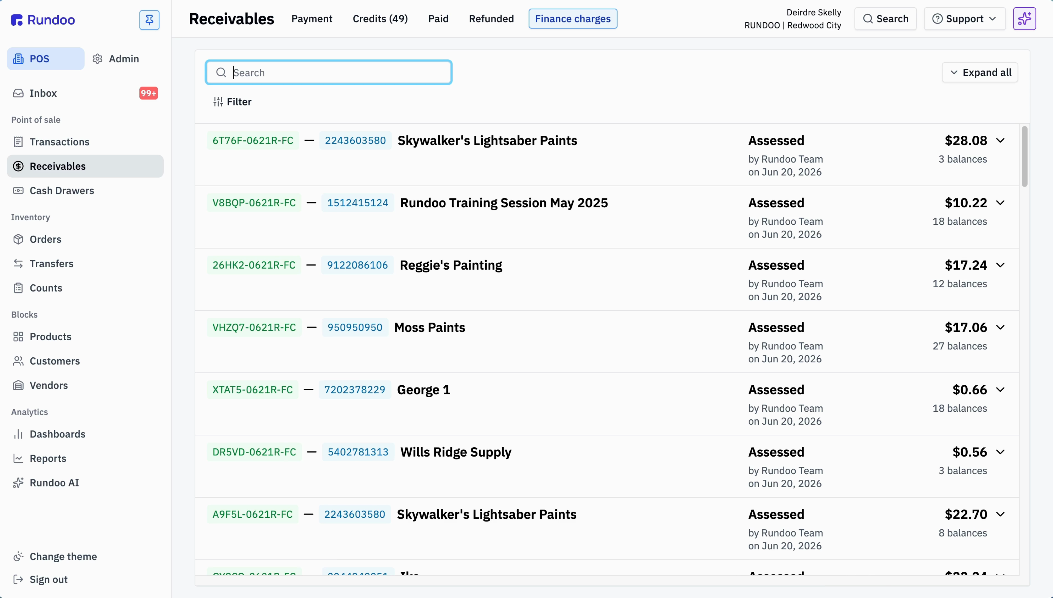
Task: Open customer account 5402781313 link
Action: [x=357, y=452]
